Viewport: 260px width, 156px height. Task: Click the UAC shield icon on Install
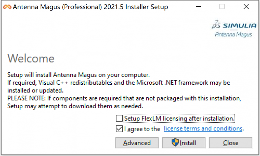pyautogui.click(x=175, y=142)
